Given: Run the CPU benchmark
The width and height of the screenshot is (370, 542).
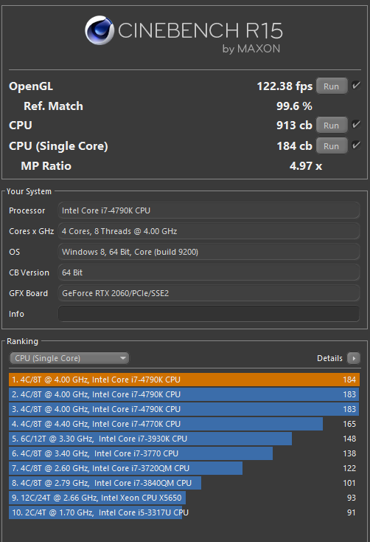Looking at the screenshot, I should click(332, 125).
